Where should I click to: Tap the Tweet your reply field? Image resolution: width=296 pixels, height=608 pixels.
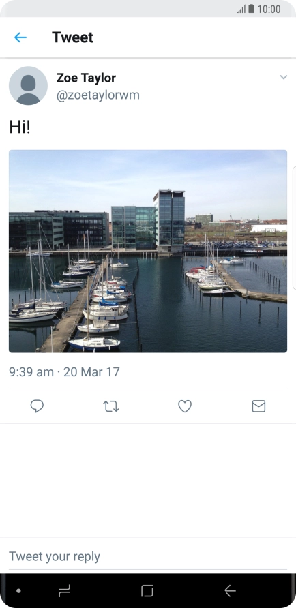148,556
